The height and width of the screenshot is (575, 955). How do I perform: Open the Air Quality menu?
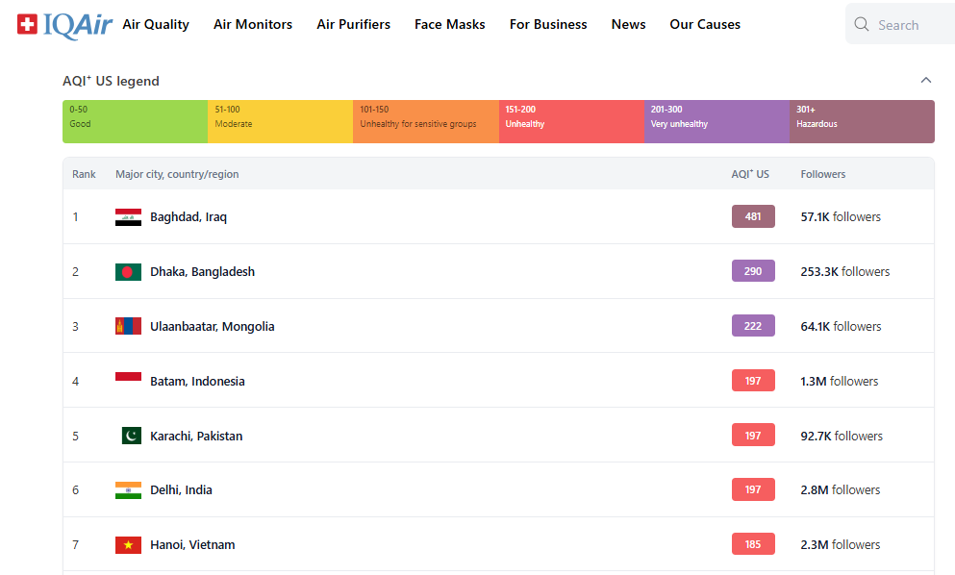156,24
